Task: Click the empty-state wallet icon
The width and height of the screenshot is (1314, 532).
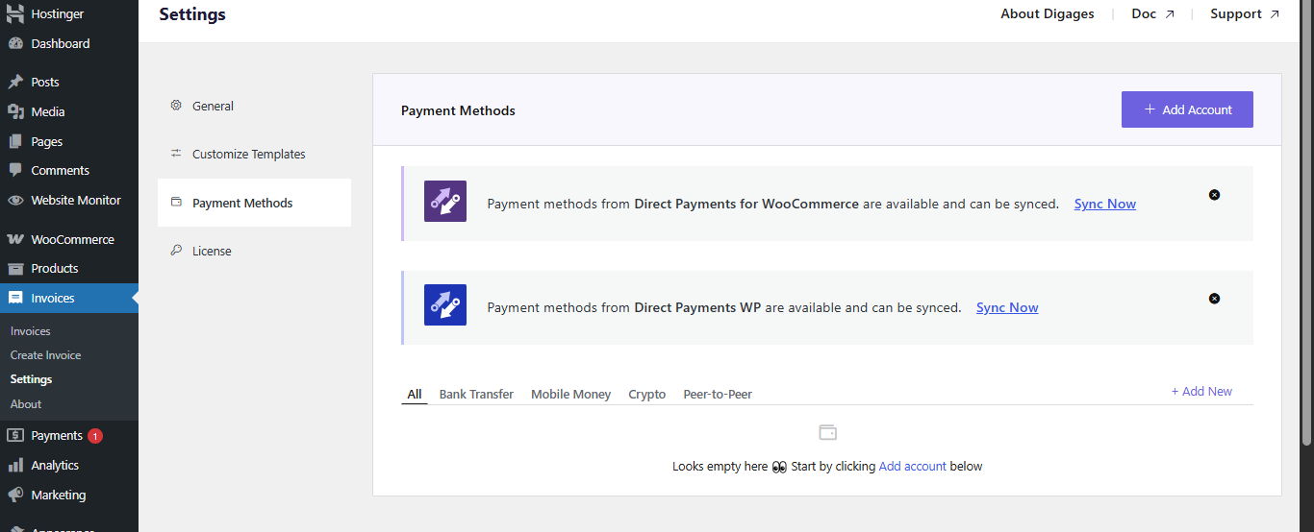Action: click(x=827, y=432)
